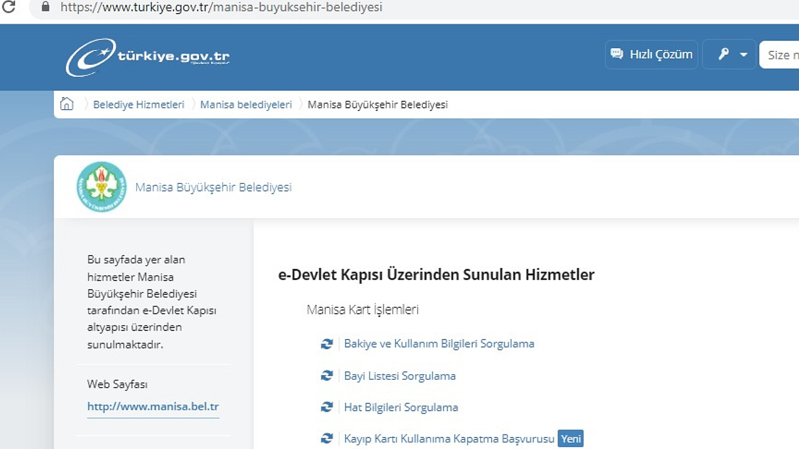The image size is (799, 449).
Task: Click current breadcrumb Manisa Büyükşehir Belediyesi
Action: 378,105
